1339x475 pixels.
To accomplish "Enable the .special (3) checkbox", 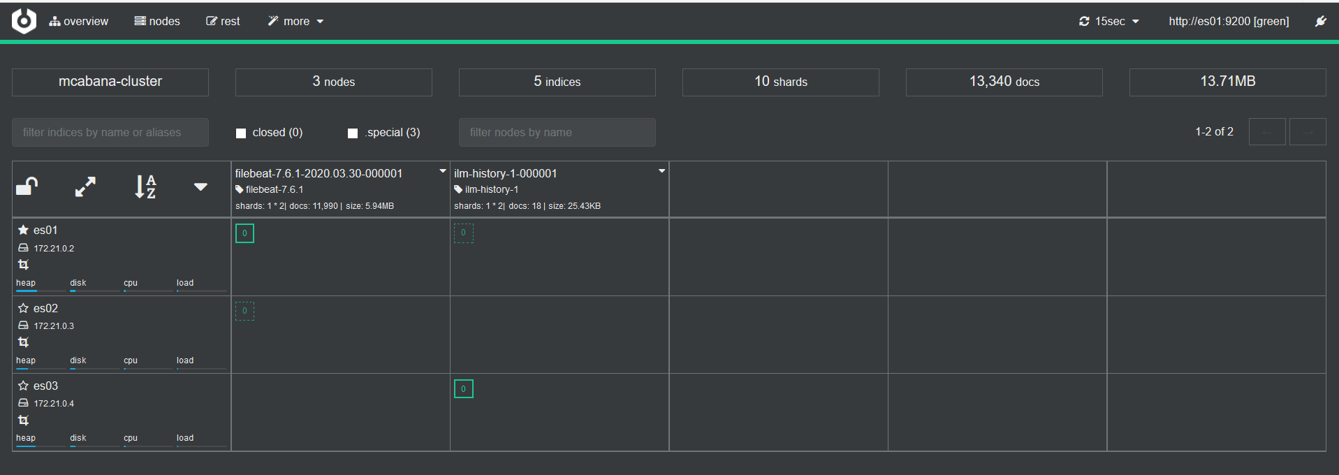I will 353,133.
